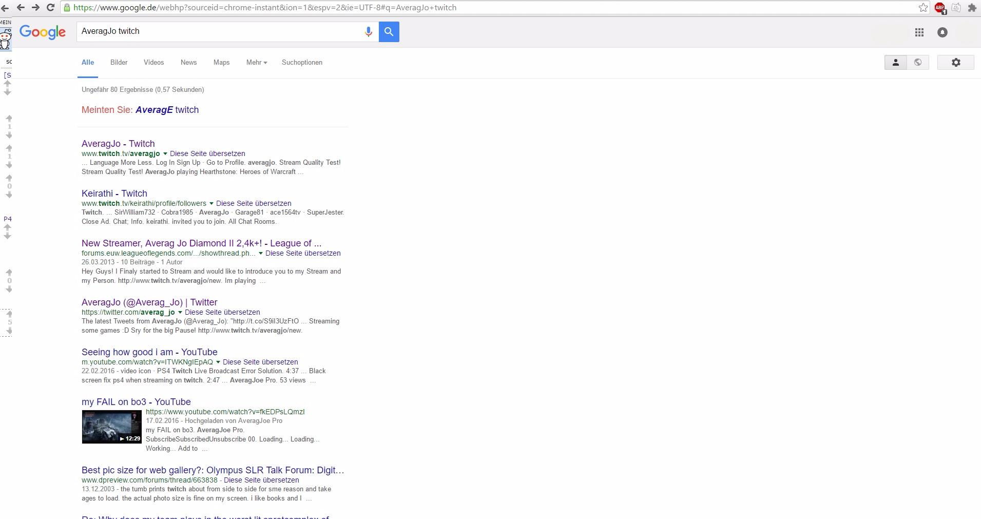Open AveragJo - Twitch result
Viewport: 981px width, 519px height.
(118, 144)
